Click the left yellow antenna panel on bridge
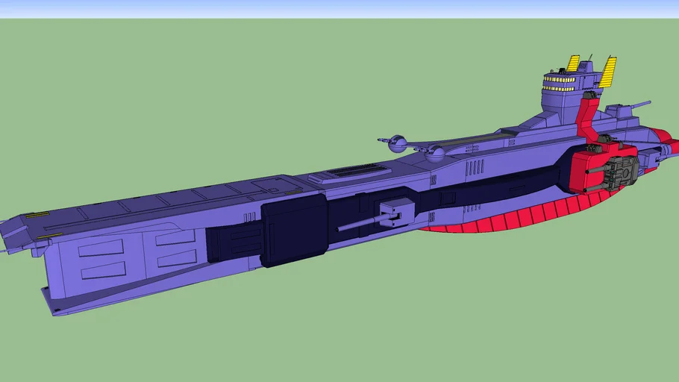Screen dimensions: 679x382 click(x=573, y=63)
